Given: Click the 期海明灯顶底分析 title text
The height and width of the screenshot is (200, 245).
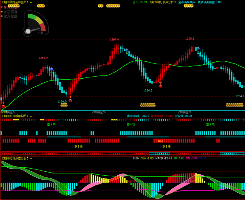Looking at the screenshot, I should point(163,2).
